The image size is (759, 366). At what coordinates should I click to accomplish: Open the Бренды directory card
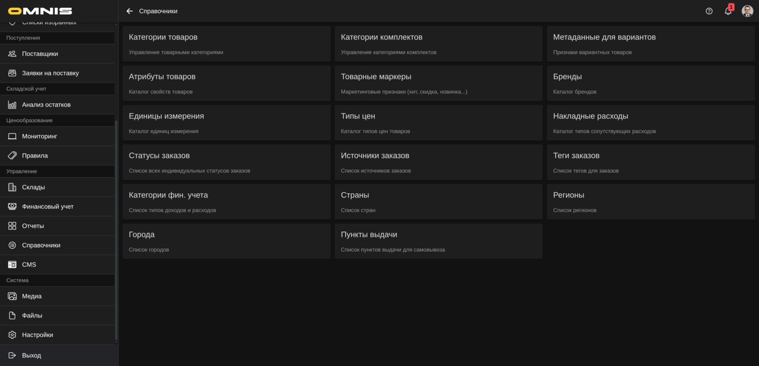pyautogui.click(x=650, y=83)
